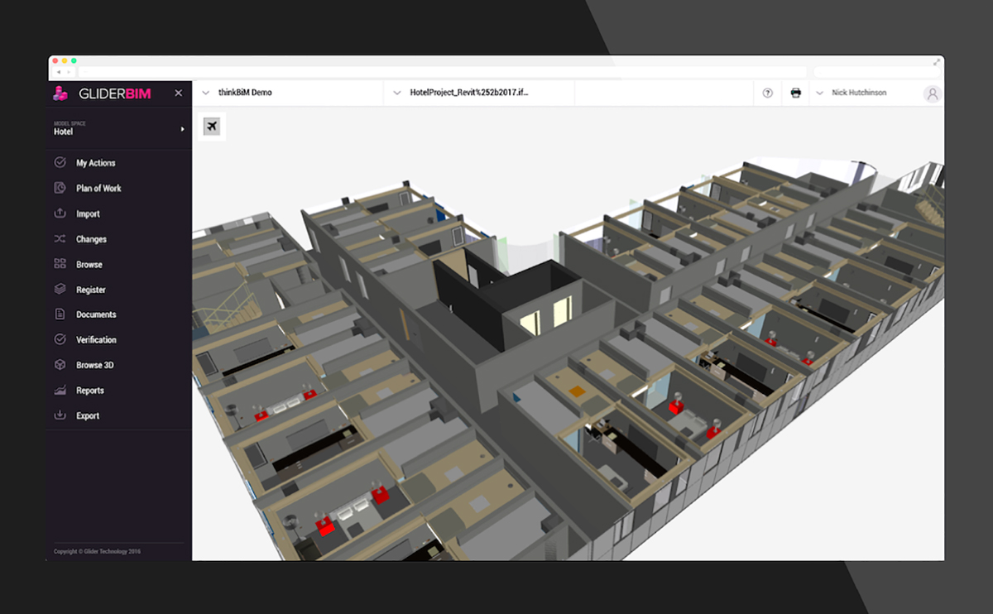This screenshot has height=614, width=993.
Task: Open My Actions from the sidebar
Action: tap(95, 163)
